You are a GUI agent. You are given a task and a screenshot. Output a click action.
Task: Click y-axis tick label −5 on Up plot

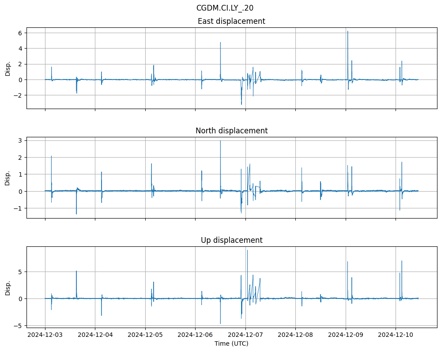19,325
